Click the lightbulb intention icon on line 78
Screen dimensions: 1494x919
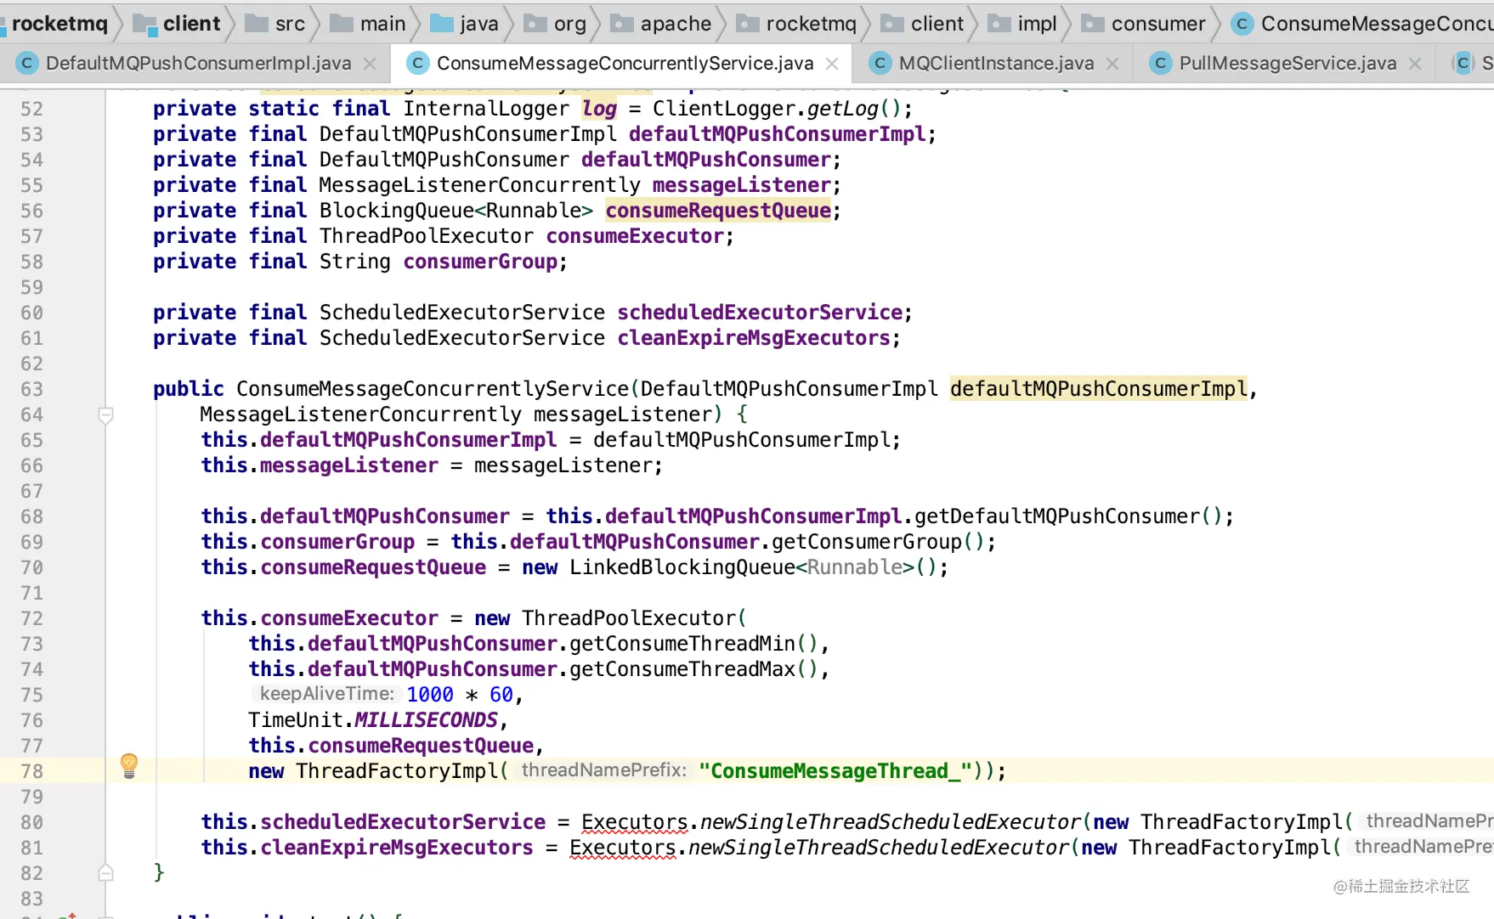coord(129,765)
